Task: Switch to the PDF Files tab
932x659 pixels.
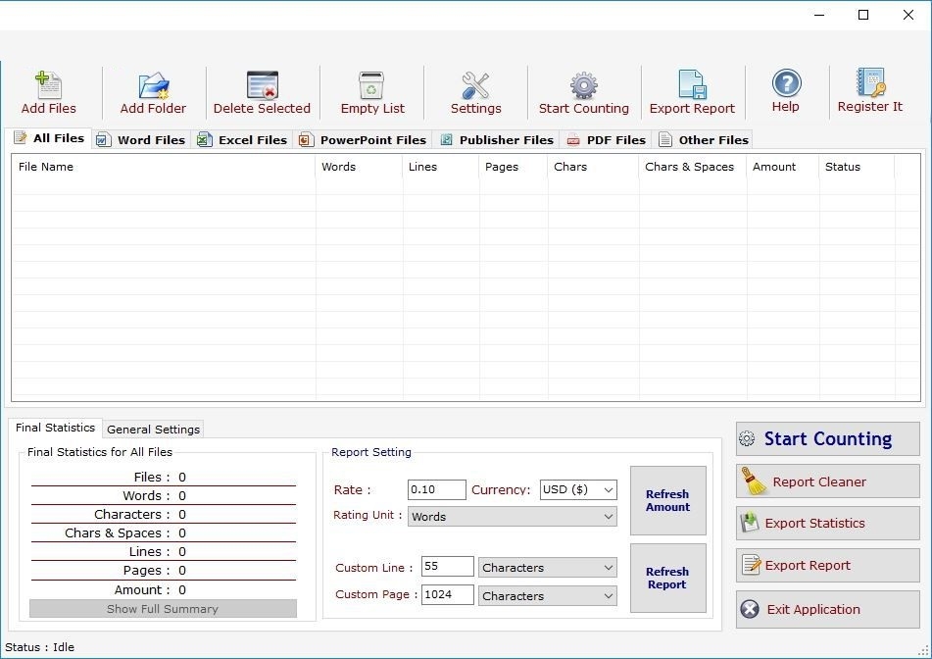Action: 606,140
